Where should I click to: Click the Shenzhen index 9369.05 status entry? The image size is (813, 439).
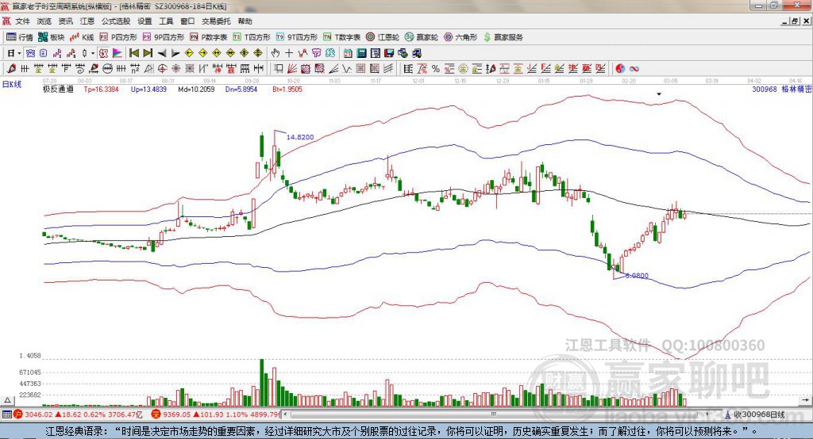pos(214,414)
